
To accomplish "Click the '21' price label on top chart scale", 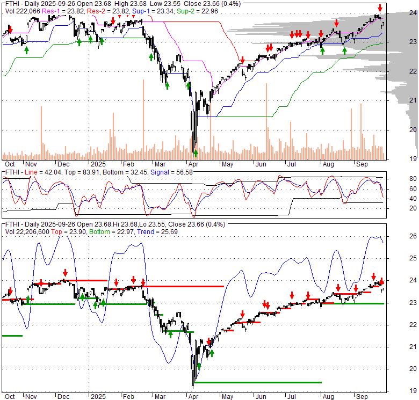I will coord(413,100).
